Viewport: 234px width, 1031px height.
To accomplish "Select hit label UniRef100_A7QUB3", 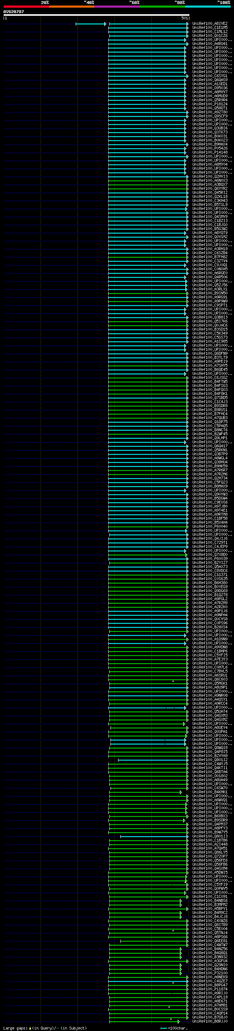I will (210, 418).
